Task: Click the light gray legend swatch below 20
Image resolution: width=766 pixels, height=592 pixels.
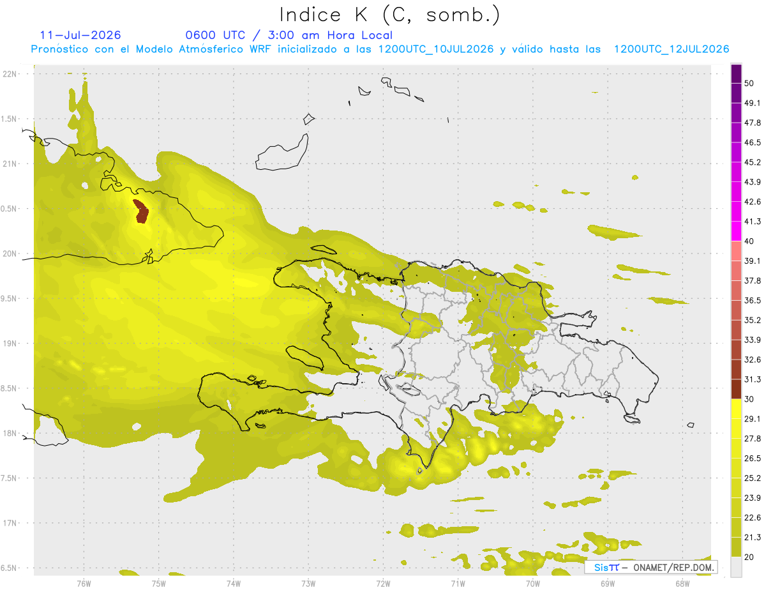Action: (x=736, y=567)
